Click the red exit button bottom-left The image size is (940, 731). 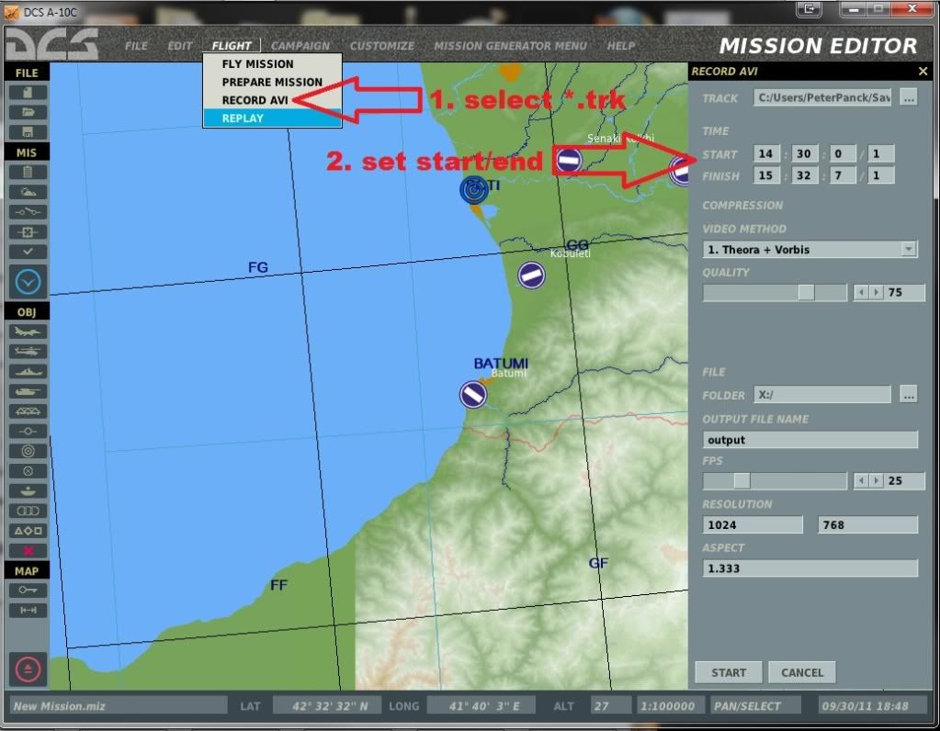28,669
